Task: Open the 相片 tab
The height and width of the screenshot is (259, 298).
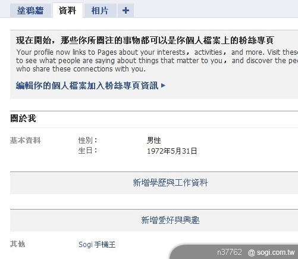Action: tap(100, 11)
